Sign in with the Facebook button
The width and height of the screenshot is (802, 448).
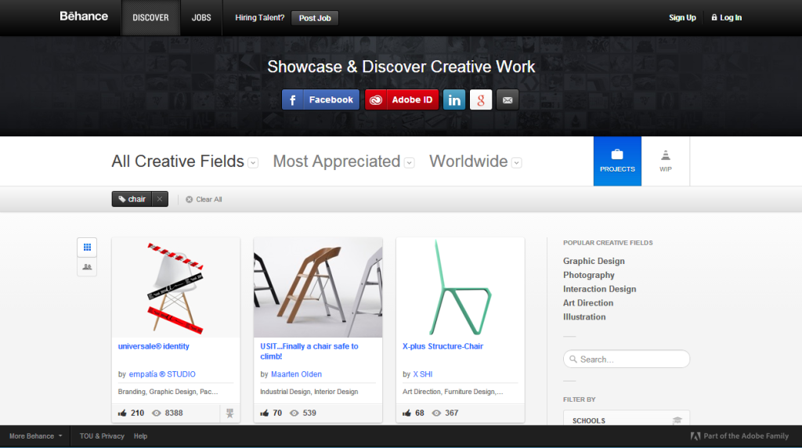[320, 99]
